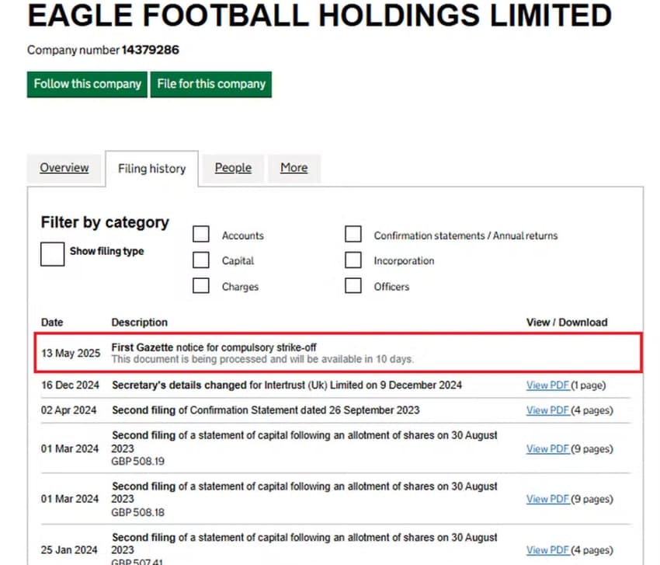
Task: Toggle the Charges filter checkbox
Action: [201, 286]
